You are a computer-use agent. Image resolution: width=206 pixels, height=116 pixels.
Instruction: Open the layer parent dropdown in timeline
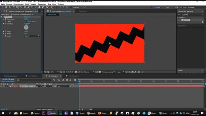click(63, 86)
